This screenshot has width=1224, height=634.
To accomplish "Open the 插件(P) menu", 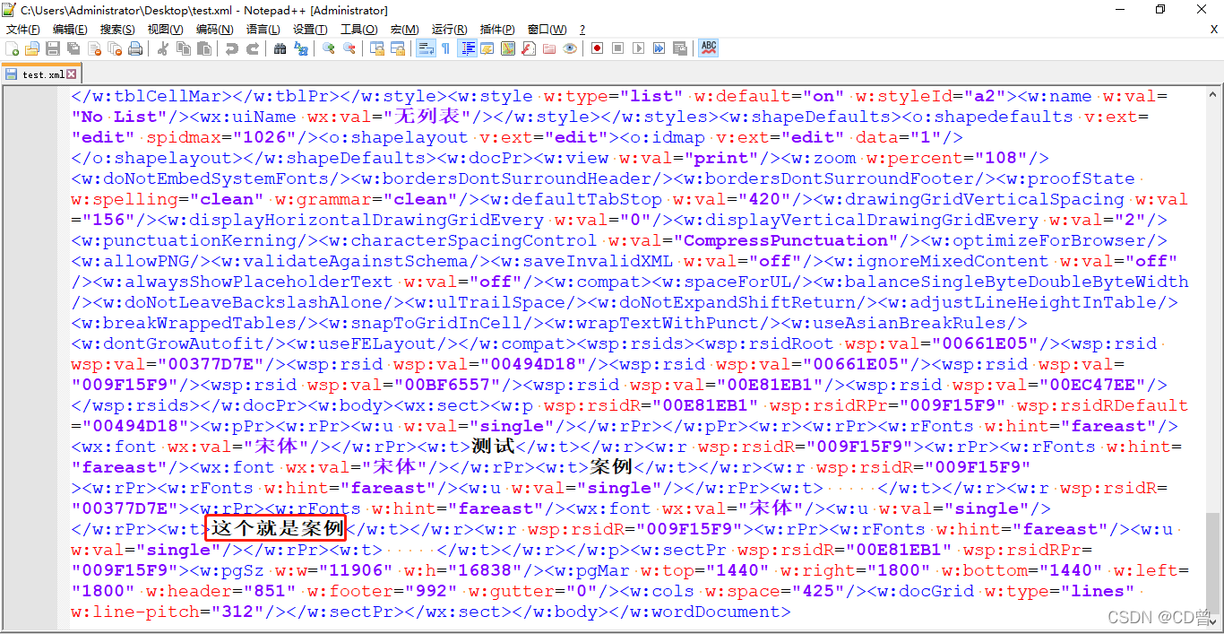I will [497, 30].
